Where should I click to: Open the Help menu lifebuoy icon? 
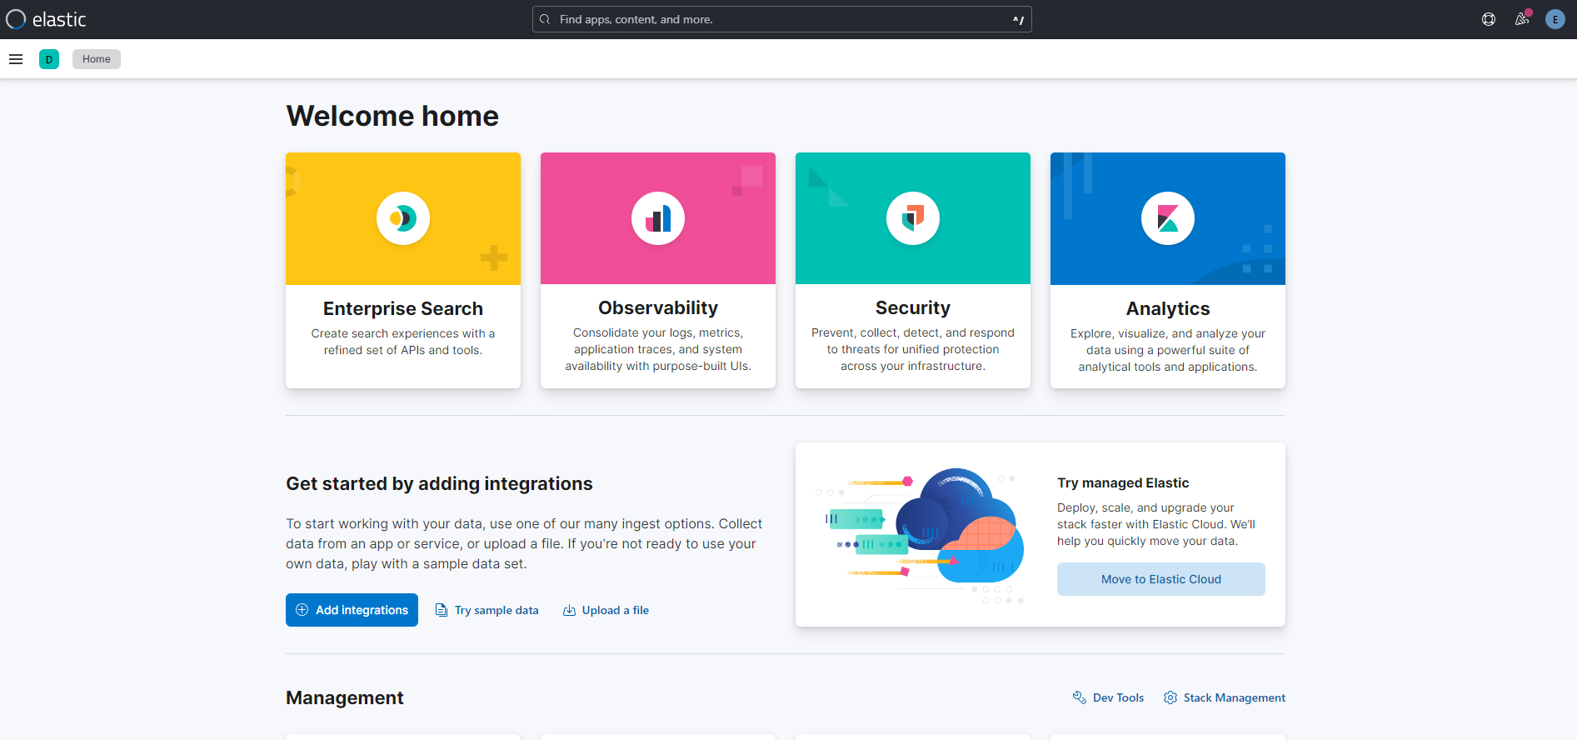(1489, 19)
